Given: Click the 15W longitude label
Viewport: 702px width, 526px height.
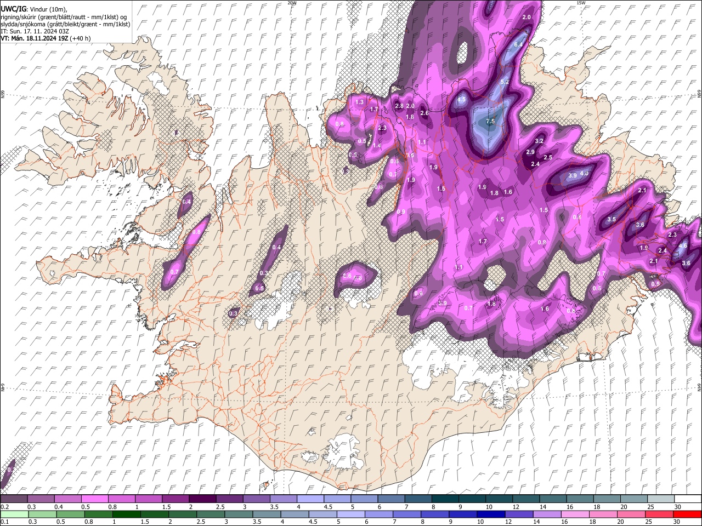Looking at the screenshot, I should click(581, 3).
